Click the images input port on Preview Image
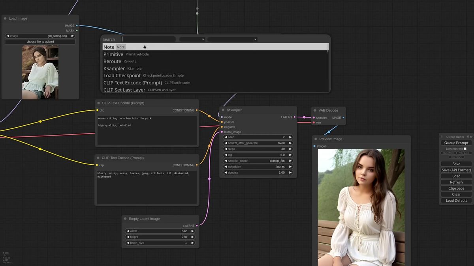The width and height of the screenshot is (474, 266). coord(315,146)
